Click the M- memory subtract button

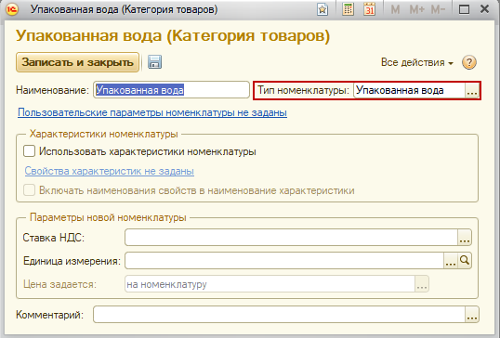438,9
